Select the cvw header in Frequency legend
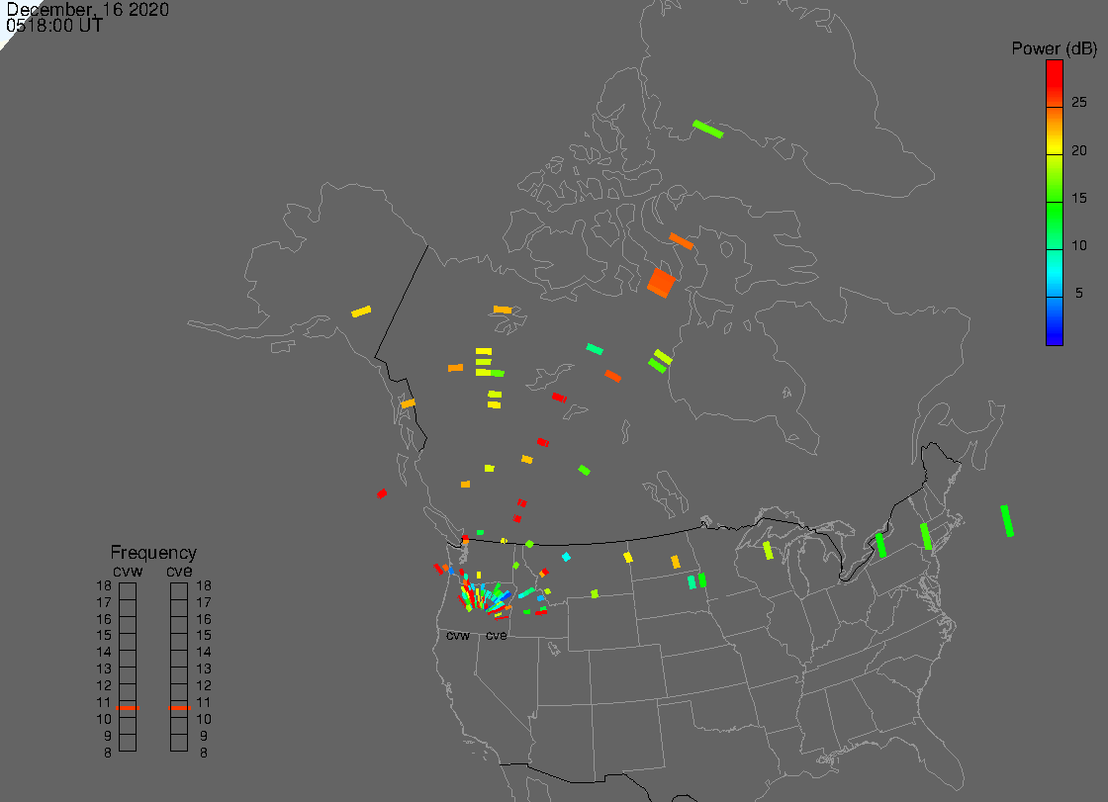This screenshot has width=1108, height=802. pyautogui.click(x=128, y=571)
